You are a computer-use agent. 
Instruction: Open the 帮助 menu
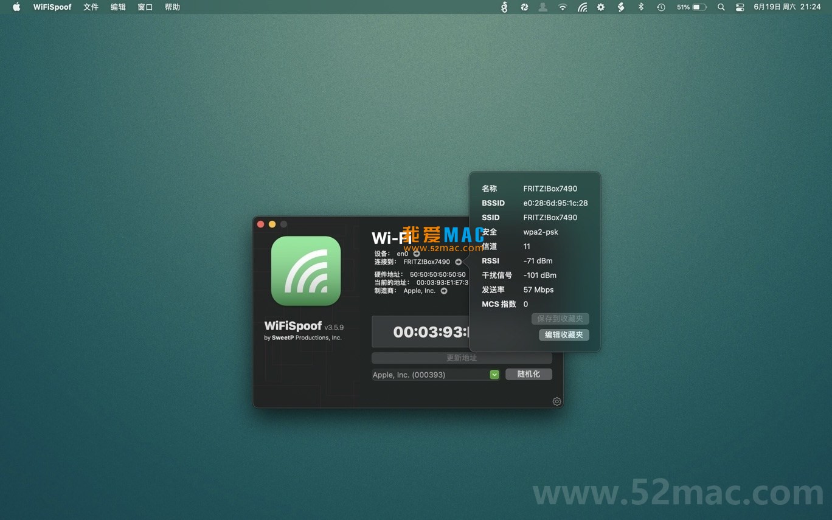coord(172,7)
